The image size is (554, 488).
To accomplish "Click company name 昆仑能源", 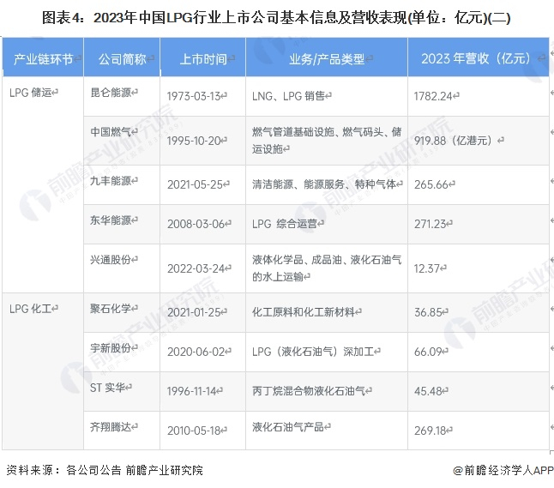I will pyautogui.click(x=111, y=93).
